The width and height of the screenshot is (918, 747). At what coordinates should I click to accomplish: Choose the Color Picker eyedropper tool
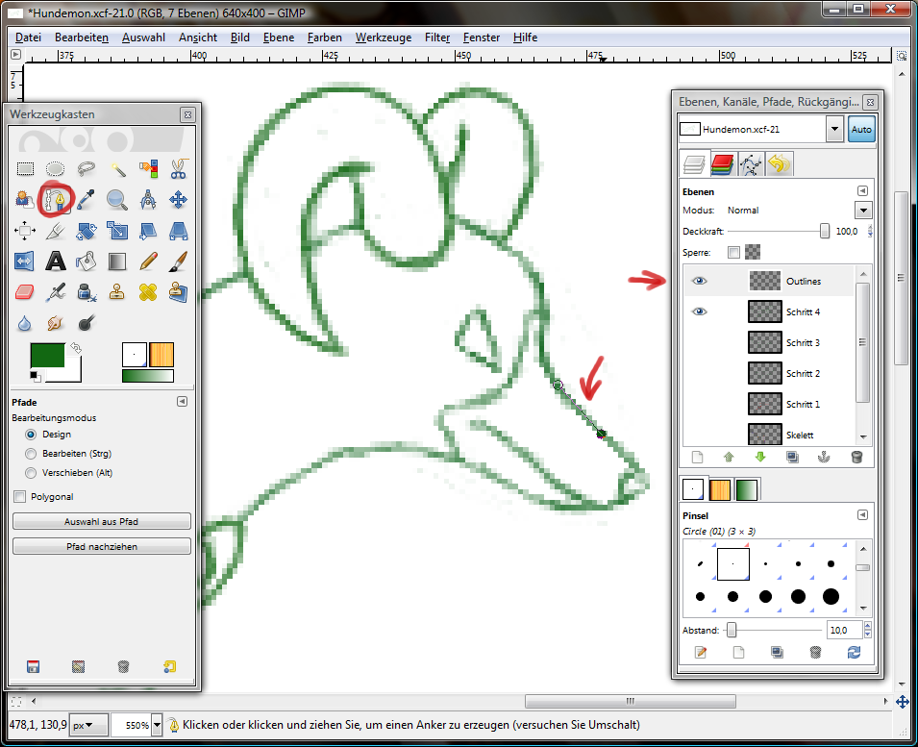87,200
